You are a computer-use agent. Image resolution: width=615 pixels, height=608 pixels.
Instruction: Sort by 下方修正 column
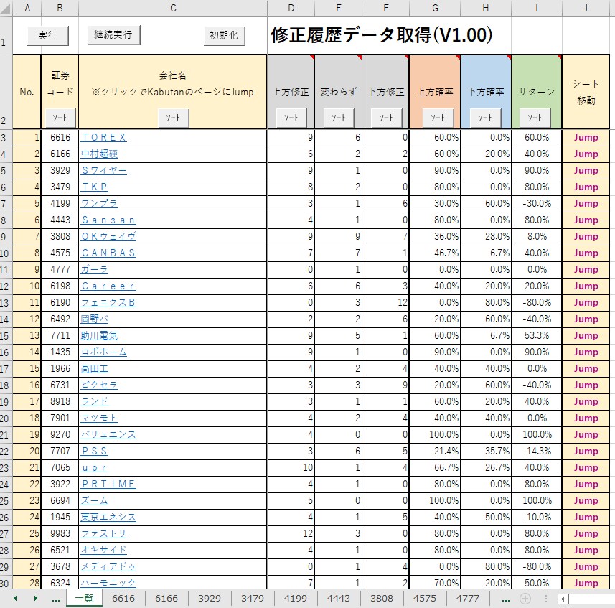point(386,118)
